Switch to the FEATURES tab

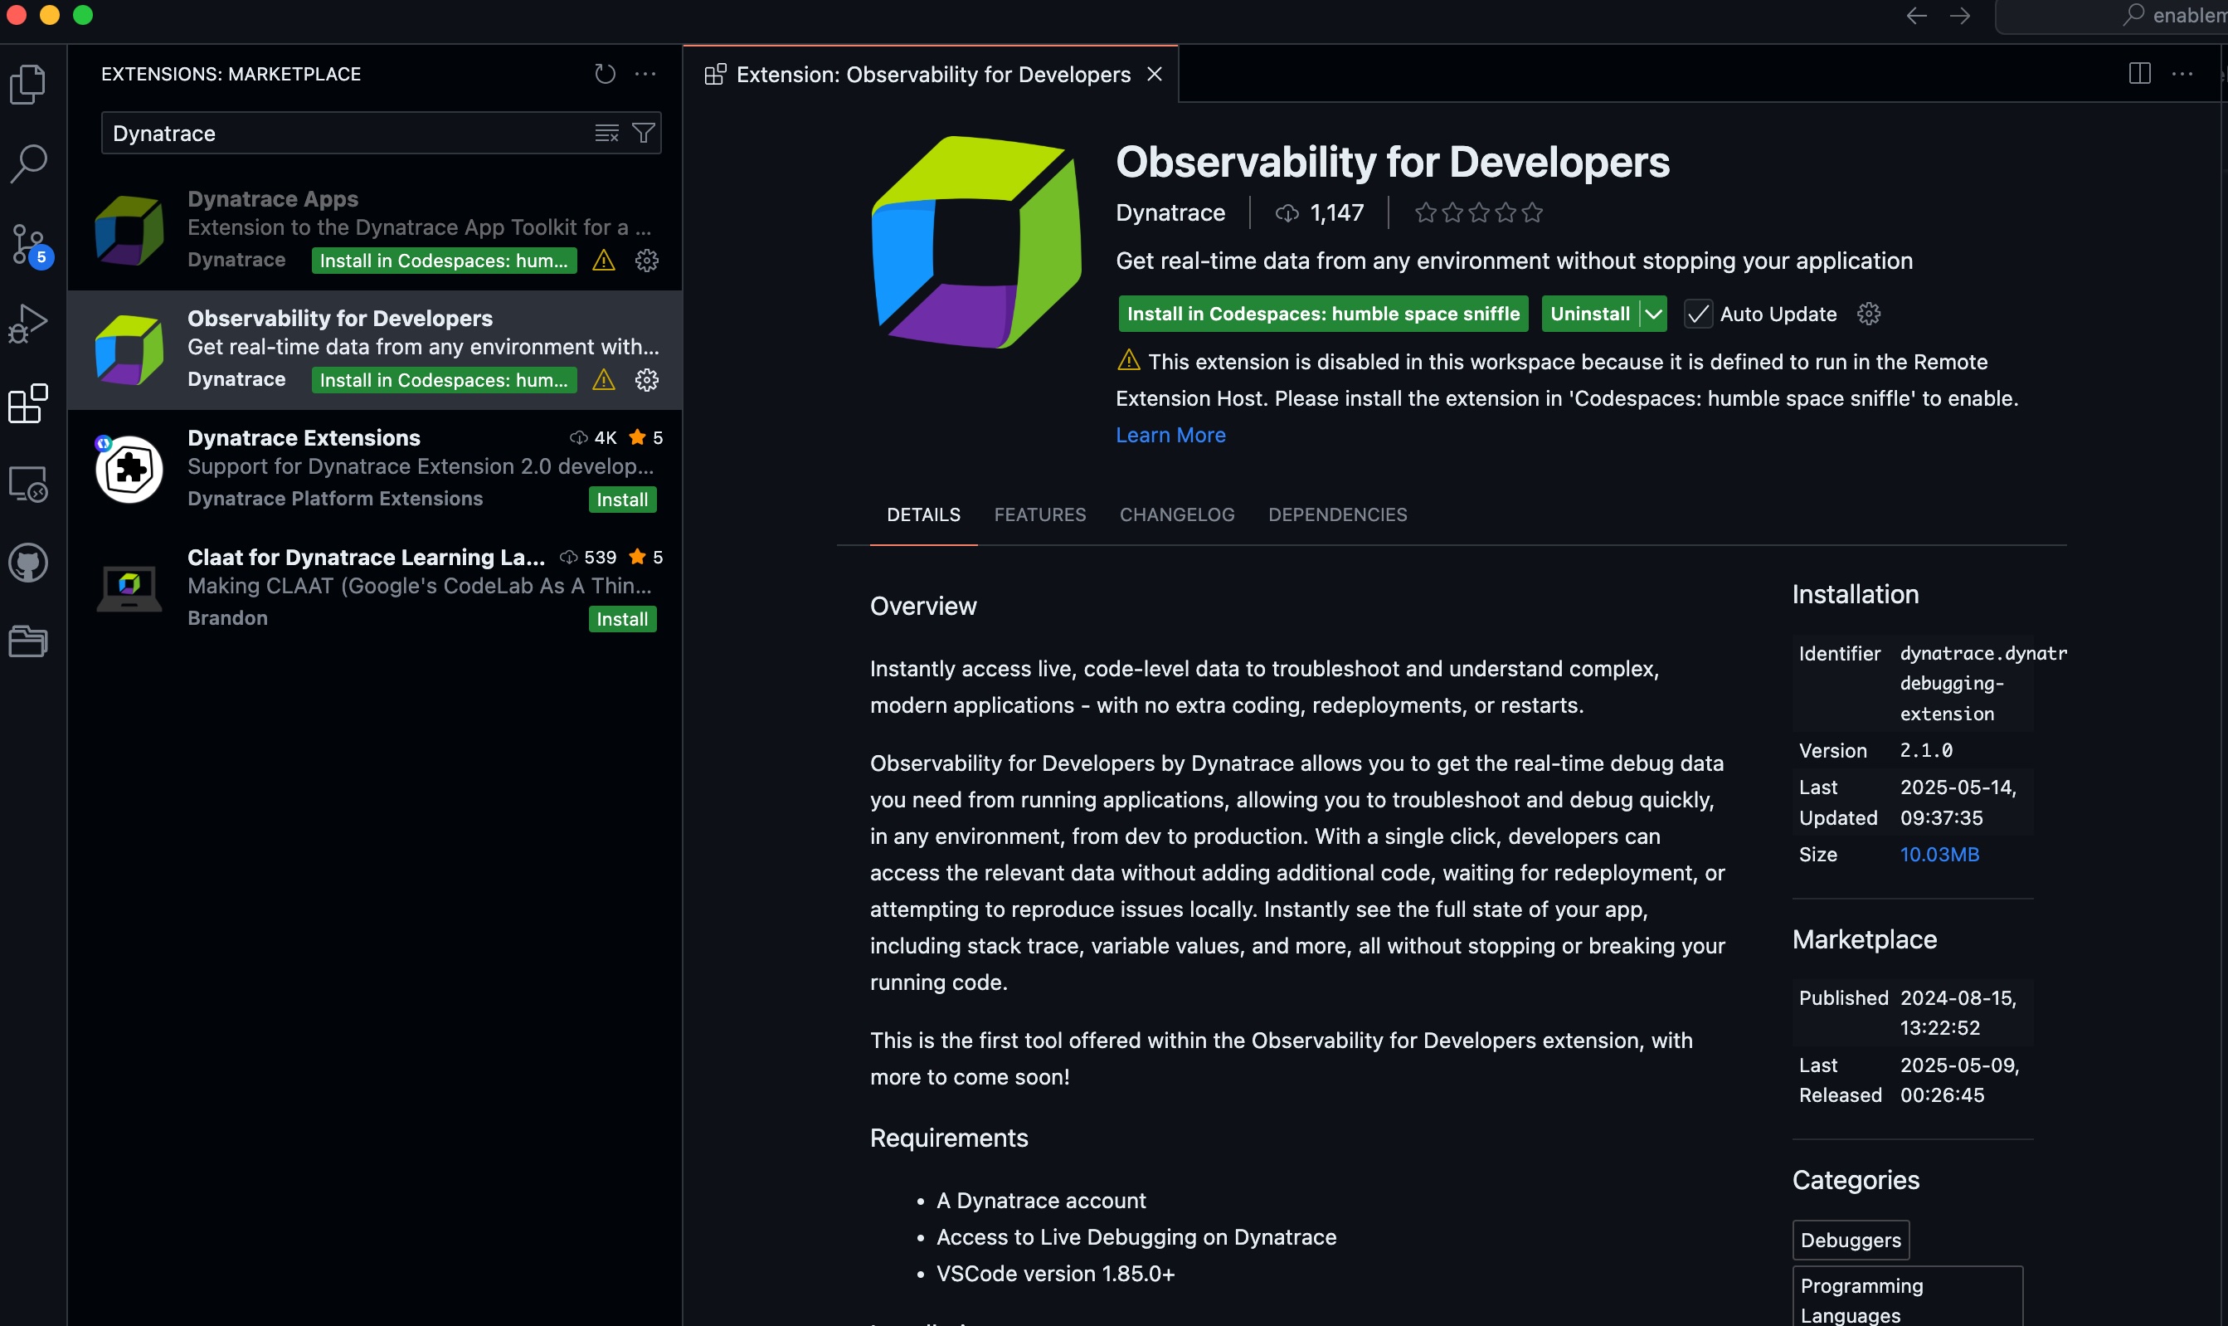click(x=1039, y=514)
